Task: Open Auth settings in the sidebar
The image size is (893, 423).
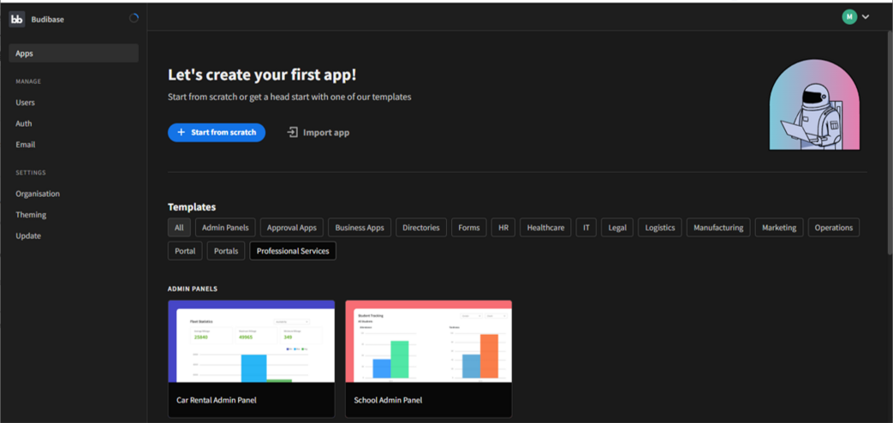Action: tap(24, 123)
